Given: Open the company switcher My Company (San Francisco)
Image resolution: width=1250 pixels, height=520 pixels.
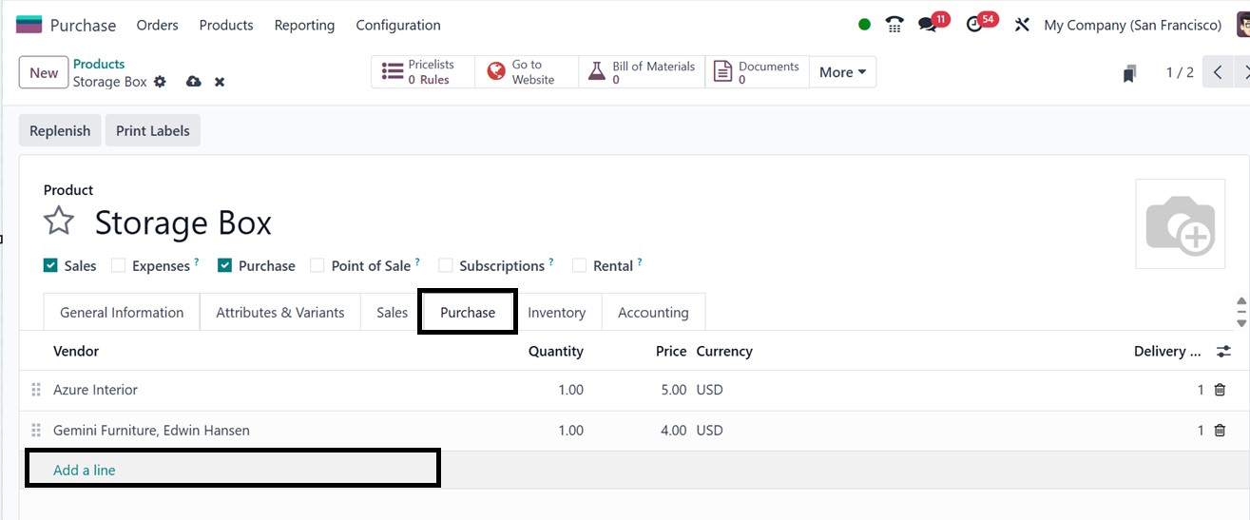Looking at the screenshot, I should coord(1132,26).
